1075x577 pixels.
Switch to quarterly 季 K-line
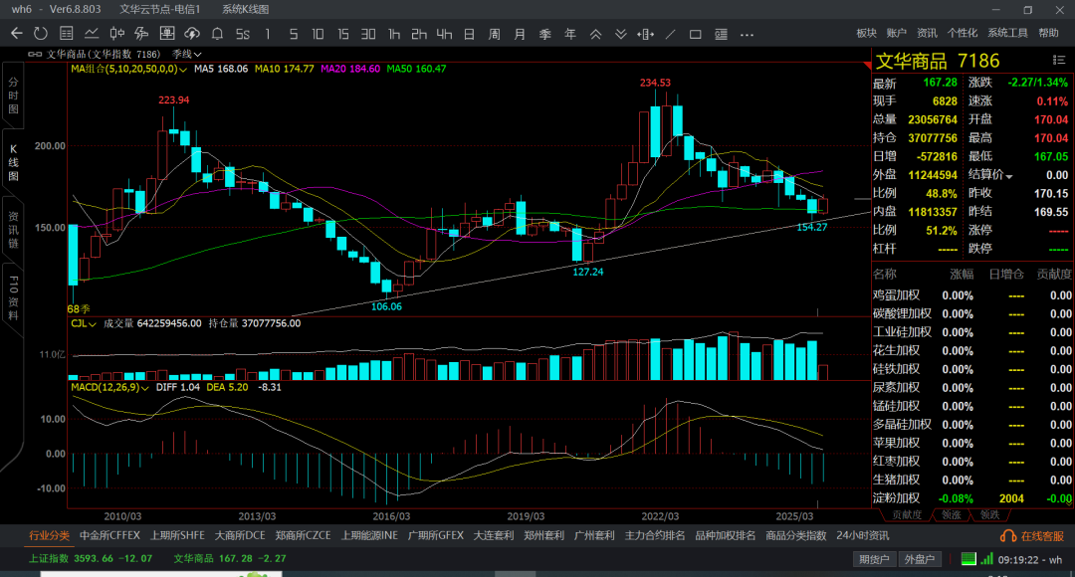545,34
